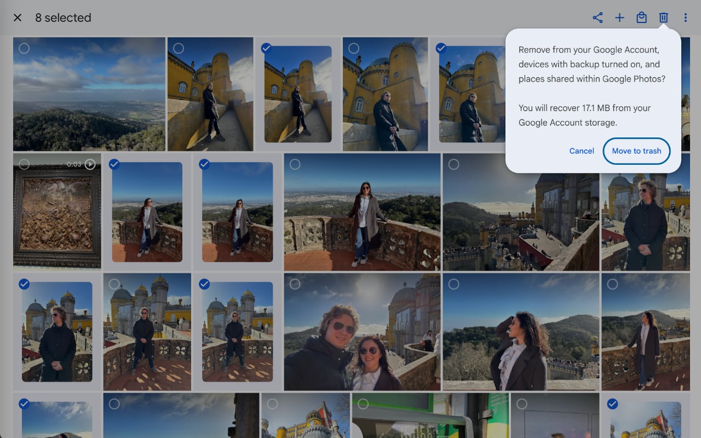Open the three-dot overflow menu
Screen dimensions: 701x438
(685, 18)
